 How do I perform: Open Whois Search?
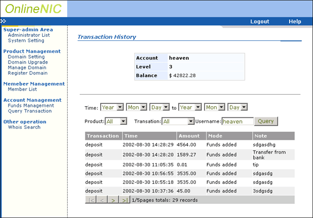coord(24,127)
